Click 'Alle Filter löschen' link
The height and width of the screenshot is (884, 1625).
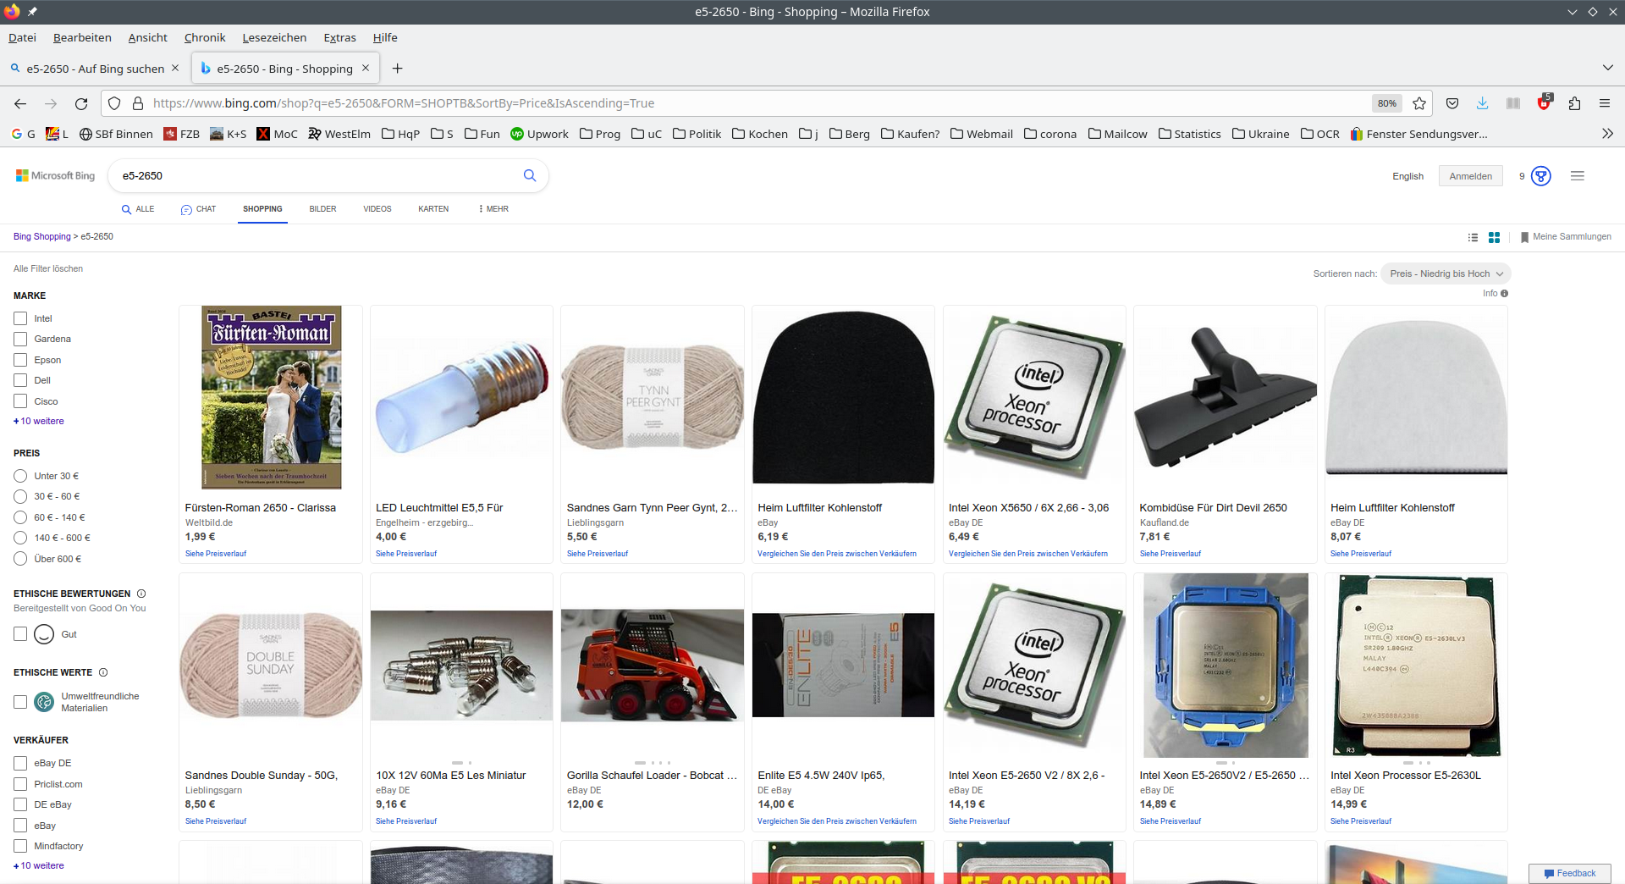48,268
